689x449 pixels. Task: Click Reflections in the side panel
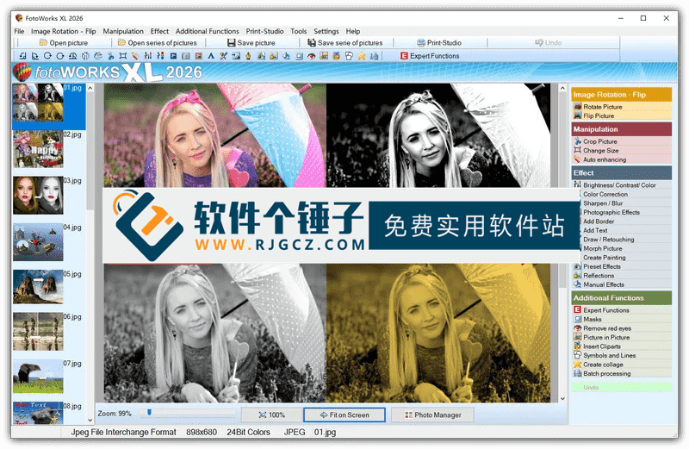pos(599,275)
